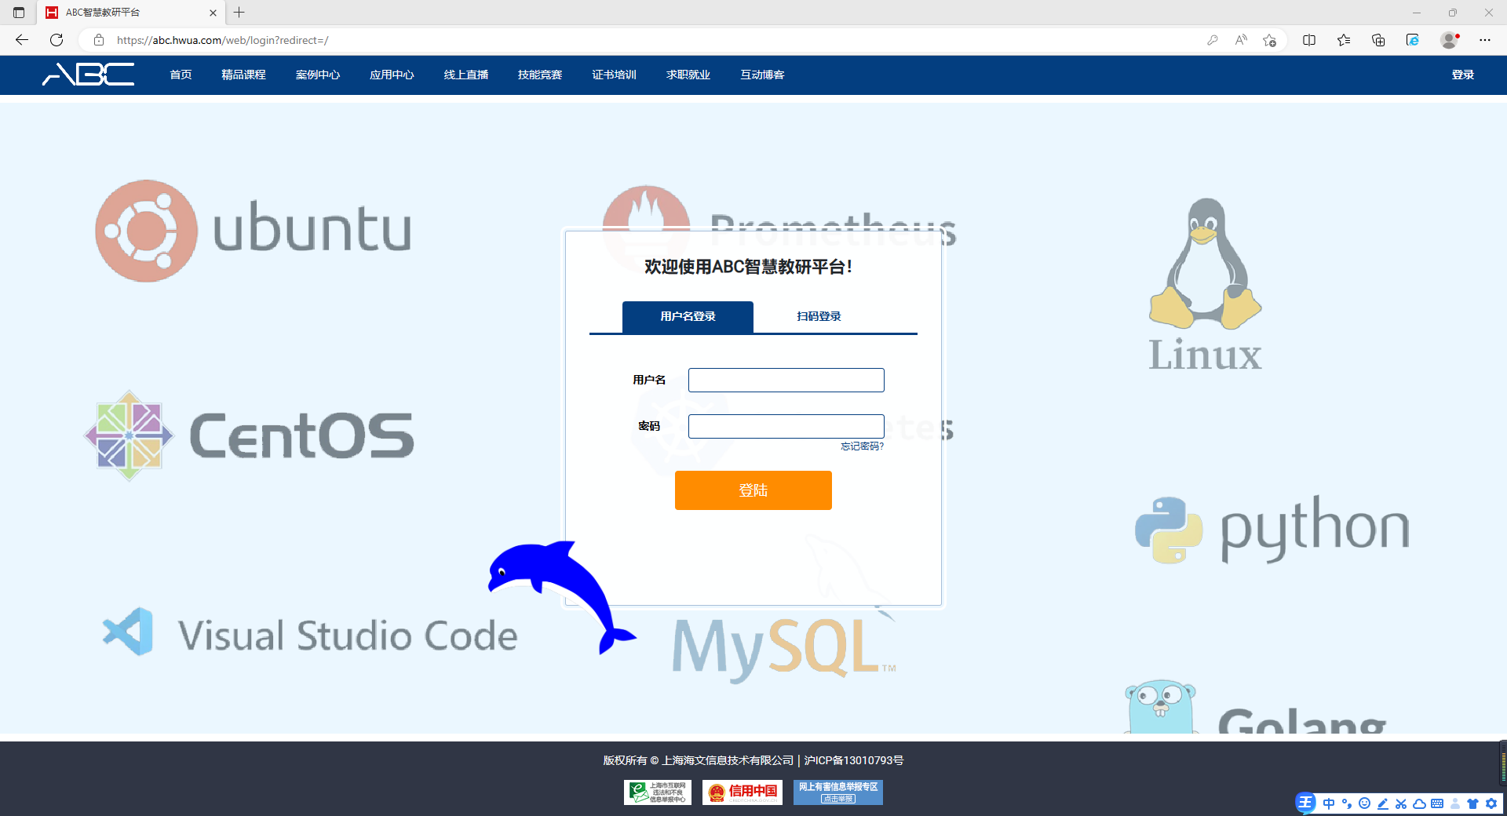
Task: Click the input method logo icon
Action: pyautogui.click(x=1305, y=803)
